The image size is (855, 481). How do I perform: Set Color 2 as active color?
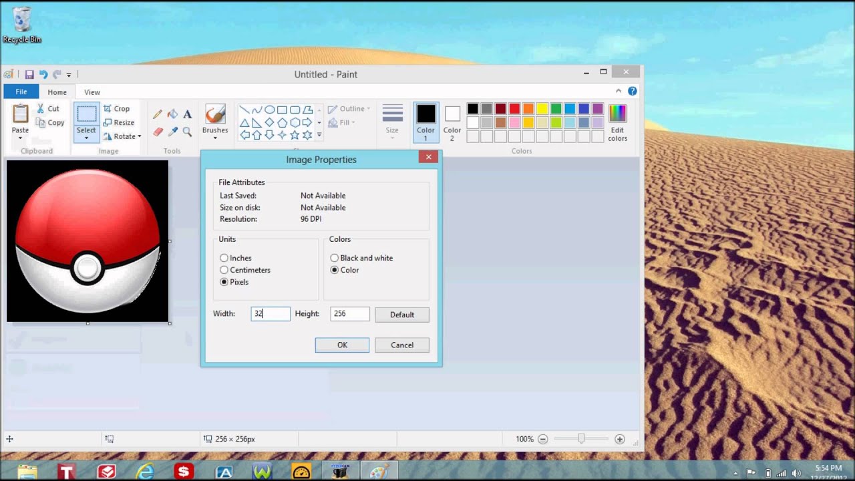[452, 122]
